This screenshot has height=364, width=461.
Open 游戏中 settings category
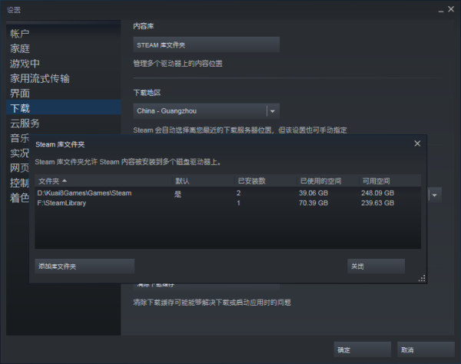[25, 64]
